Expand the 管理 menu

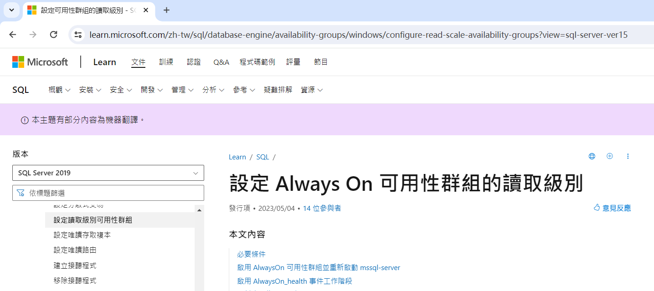[182, 90]
